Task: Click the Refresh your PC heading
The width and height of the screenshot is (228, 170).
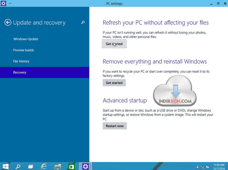Action: click(156, 23)
